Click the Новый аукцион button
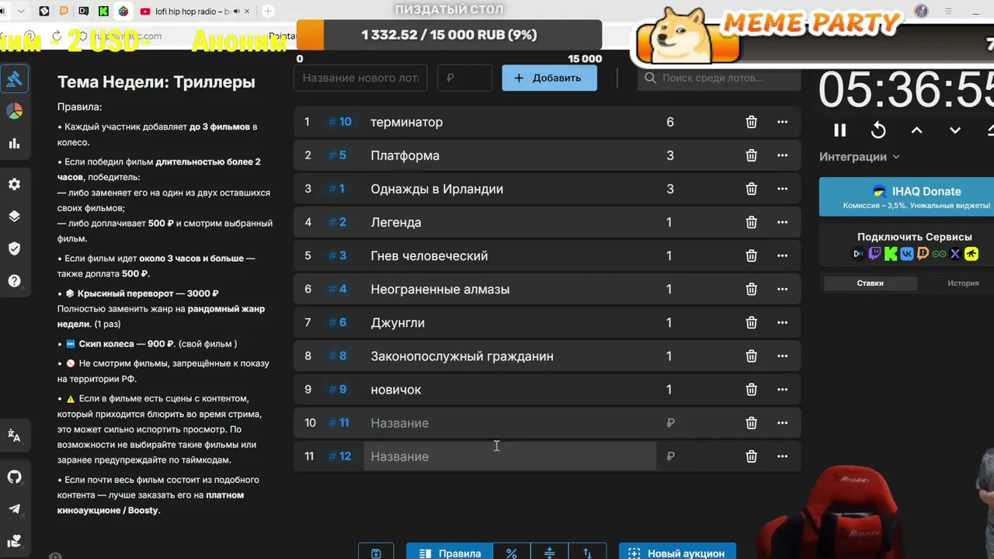994x559 pixels. pyautogui.click(x=677, y=552)
